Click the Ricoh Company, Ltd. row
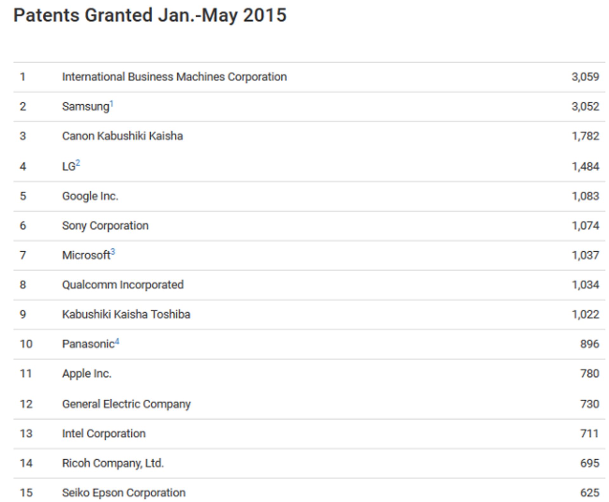Screen dimensions: 609x502 point(113,463)
